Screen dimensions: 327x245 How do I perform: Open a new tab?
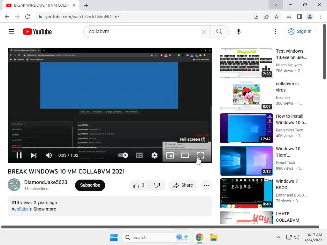tap(86, 5)
